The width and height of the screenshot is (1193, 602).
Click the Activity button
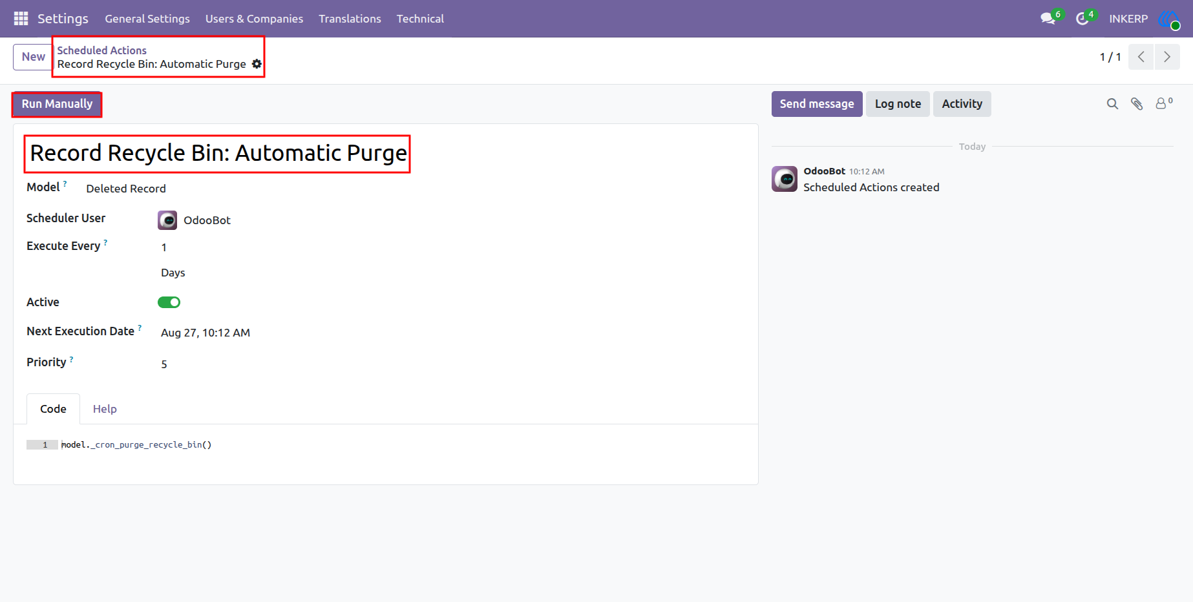point(962,104)
